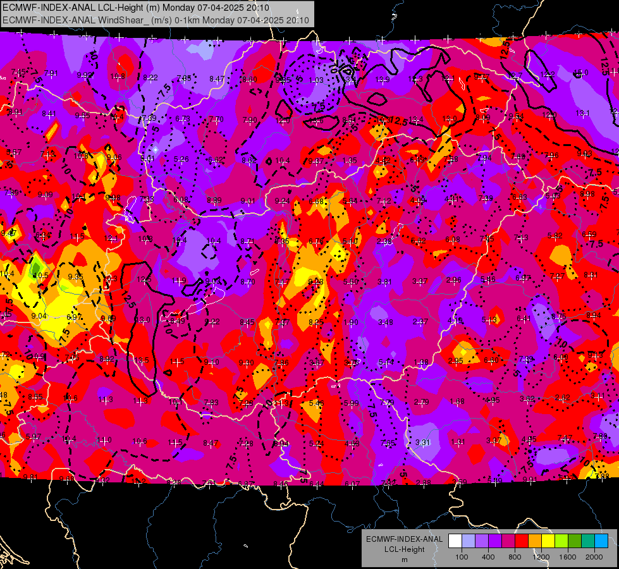619x569 pixels.
Task: Click the legend tick label 100
Action: [462, 557]
